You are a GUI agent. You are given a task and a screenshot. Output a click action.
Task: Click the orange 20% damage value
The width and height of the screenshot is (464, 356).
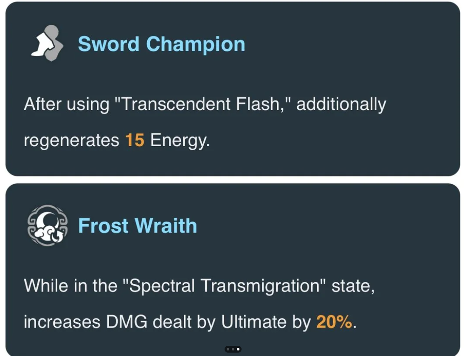(335, 322)
